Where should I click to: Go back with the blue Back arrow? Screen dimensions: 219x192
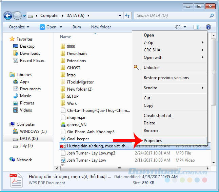coord(8,16)
